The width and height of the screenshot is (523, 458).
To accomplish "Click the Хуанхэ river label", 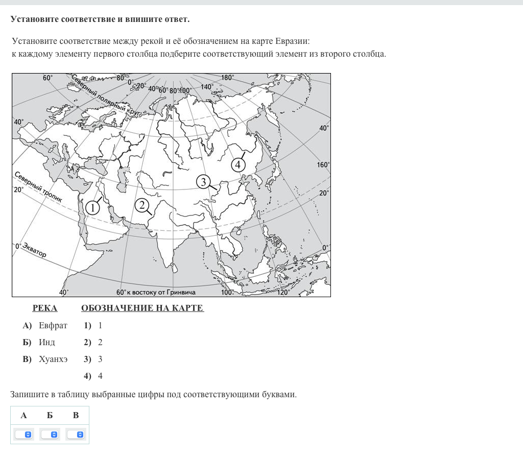I will click(x=53, y=359).
